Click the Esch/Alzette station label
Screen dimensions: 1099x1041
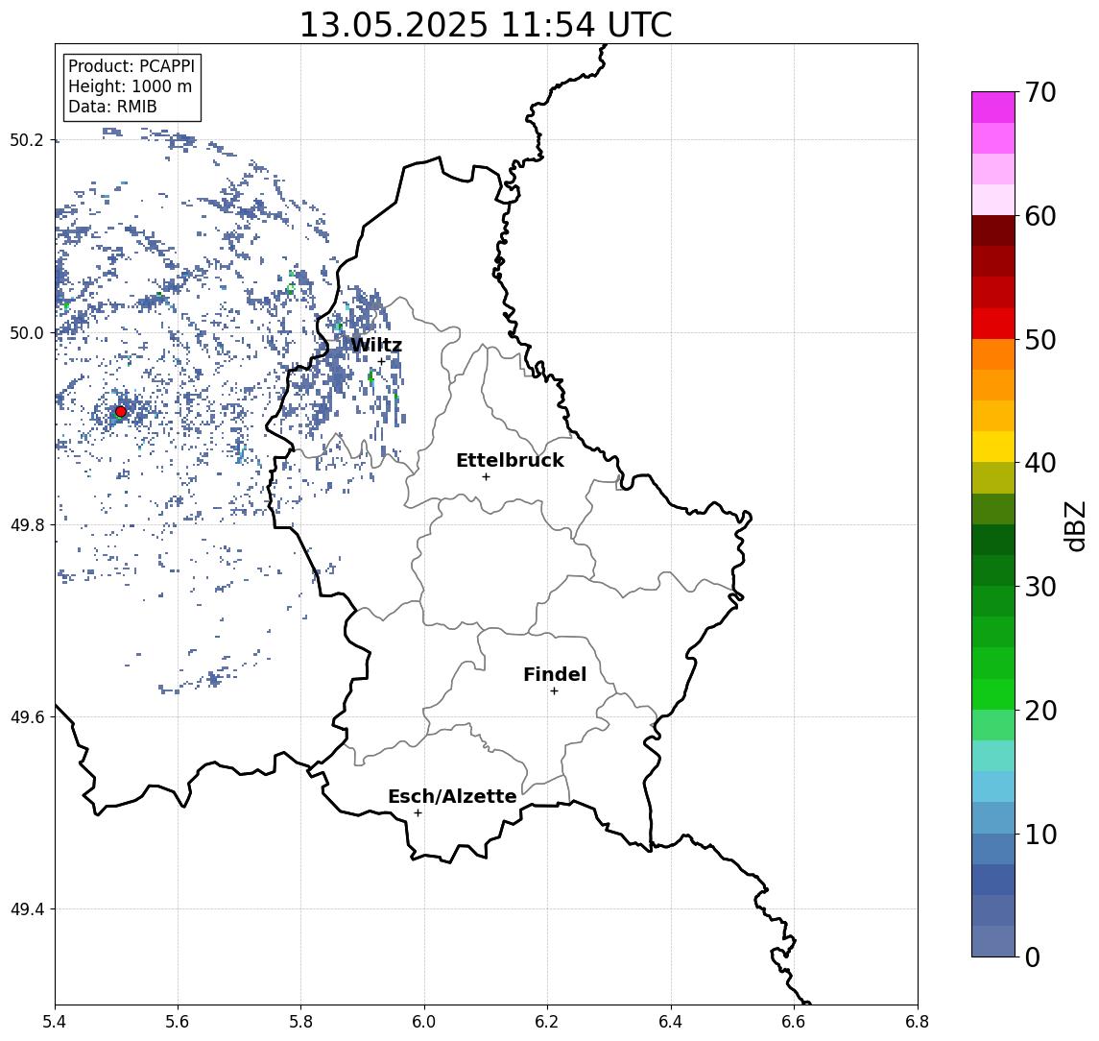452,797
